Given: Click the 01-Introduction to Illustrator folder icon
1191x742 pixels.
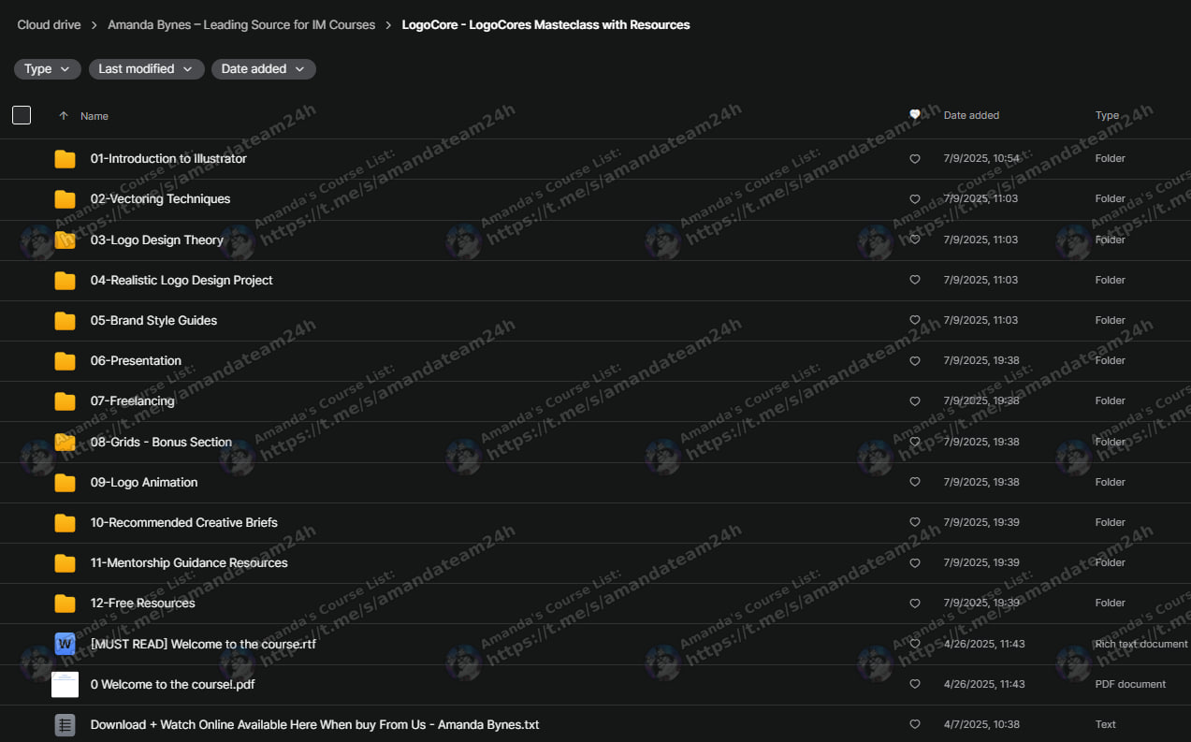Looking at the screenshot, I should pos(64,158).
